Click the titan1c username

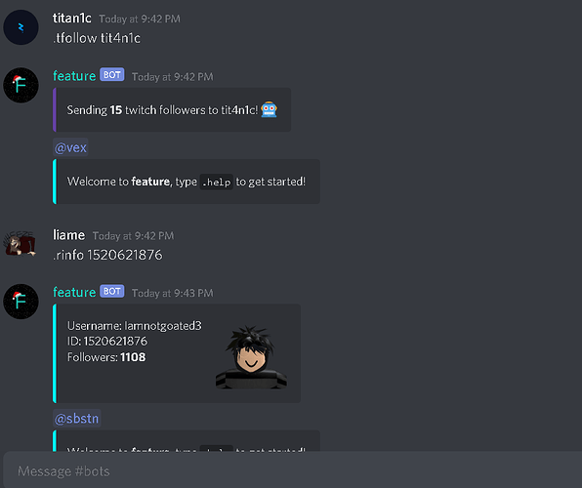coord(72,19)
